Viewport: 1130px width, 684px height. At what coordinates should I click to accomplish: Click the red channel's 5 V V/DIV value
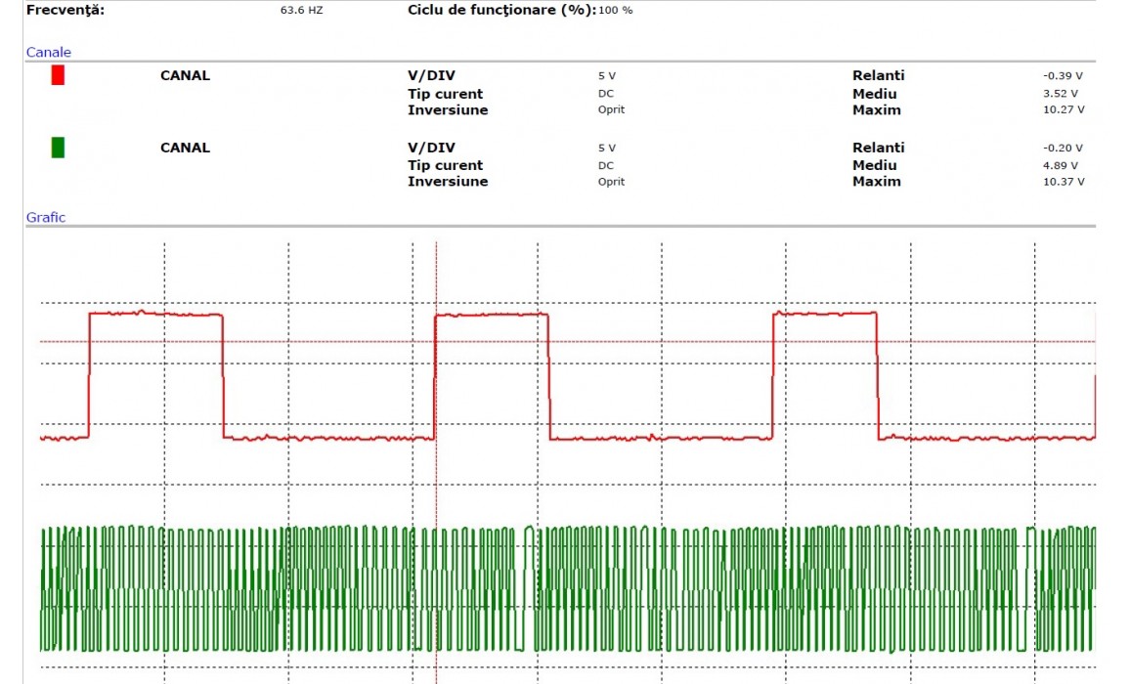606,76
